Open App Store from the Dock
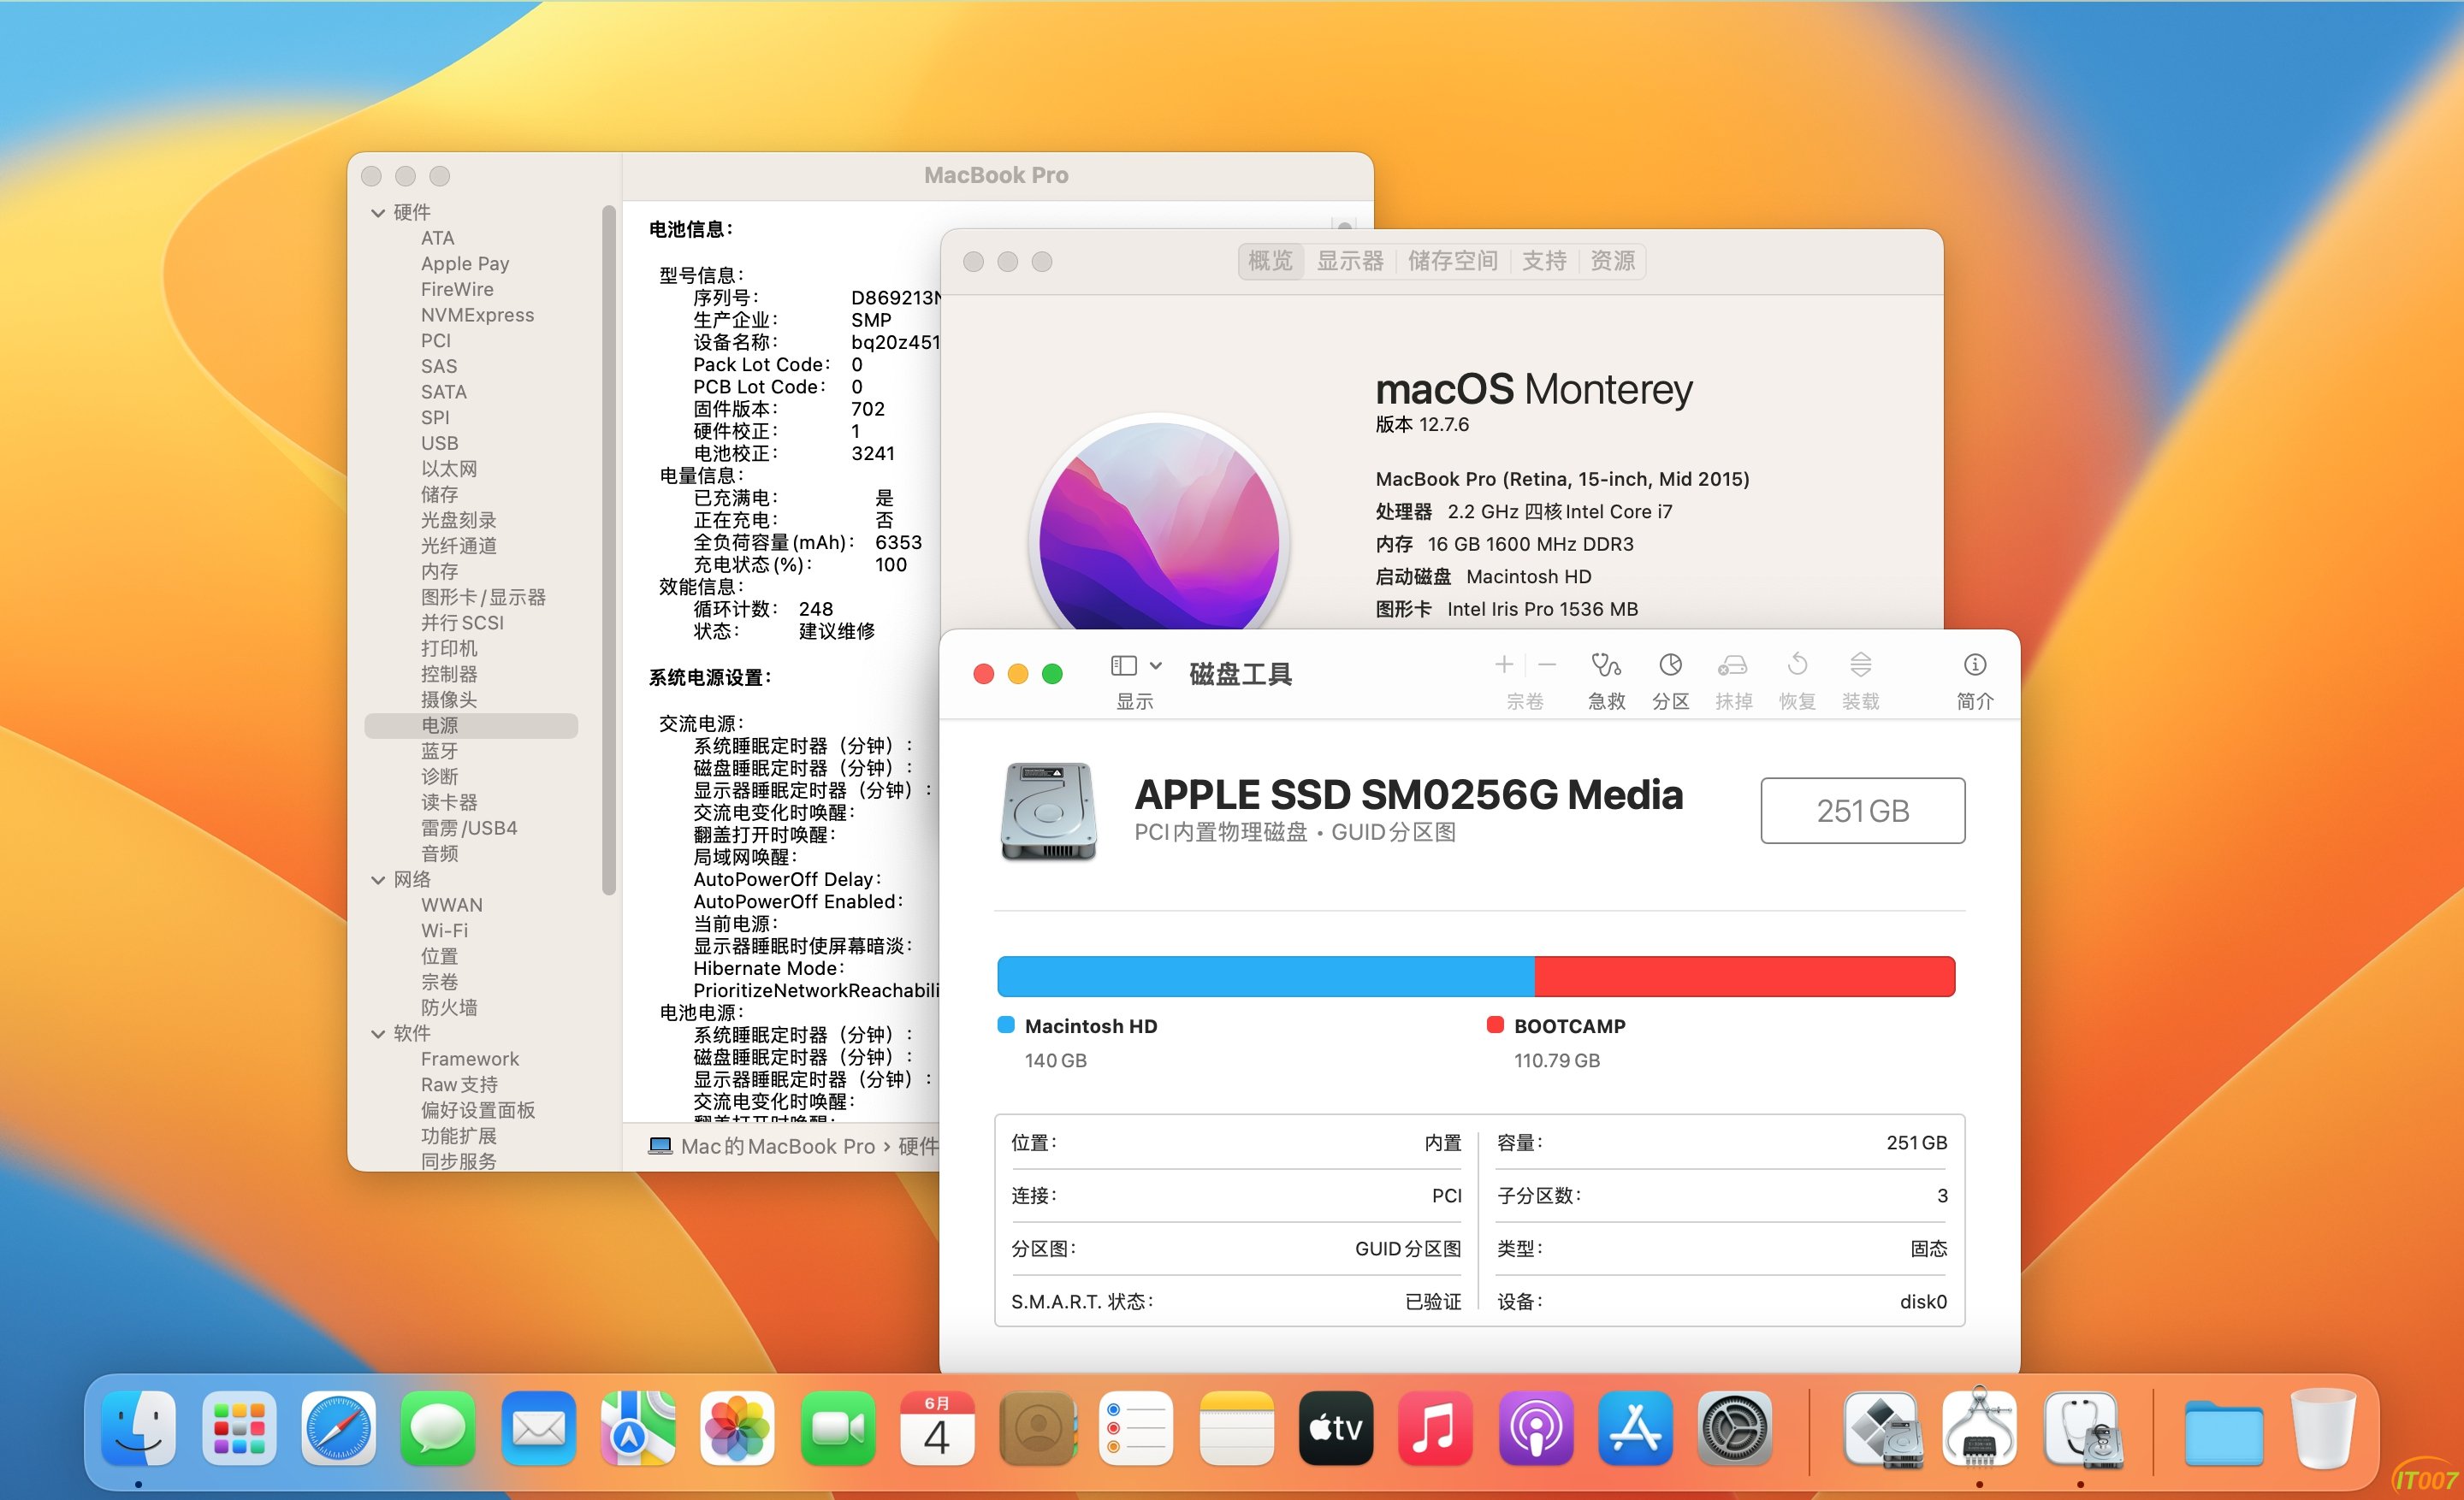The height and width of the screenshot is (1500, 2464). click(1635, 1429)
